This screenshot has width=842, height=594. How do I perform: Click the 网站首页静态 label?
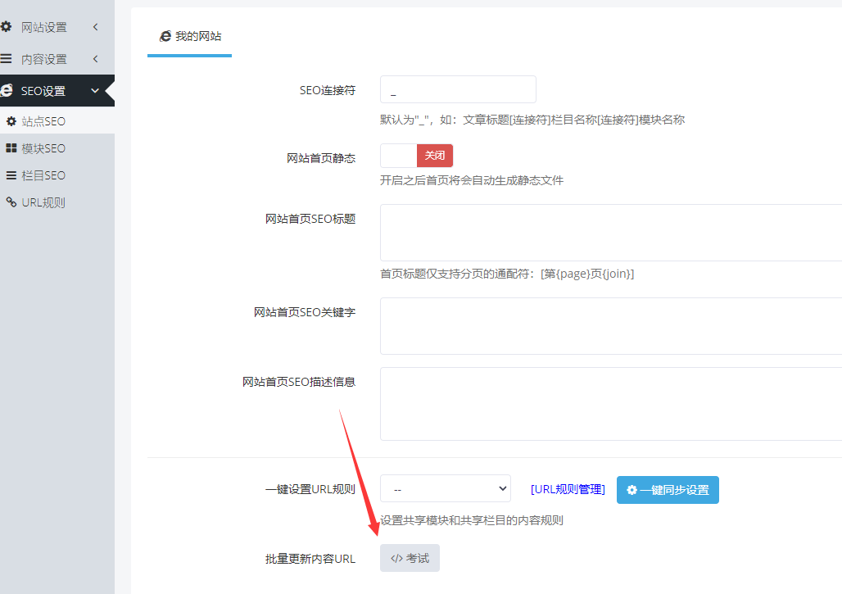(x=321, y=158)
